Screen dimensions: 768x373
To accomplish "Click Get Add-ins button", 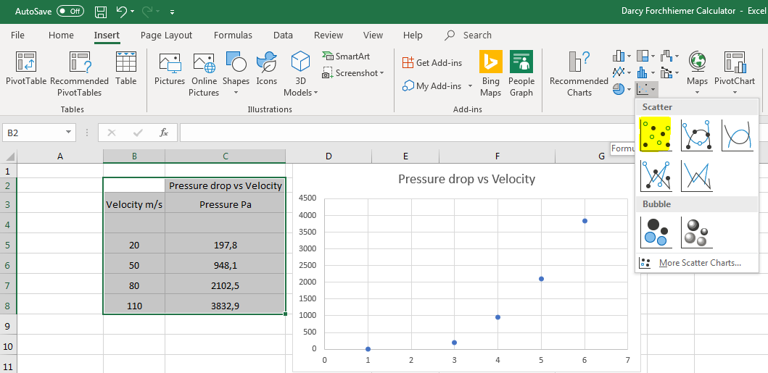I will pos(432,63).
